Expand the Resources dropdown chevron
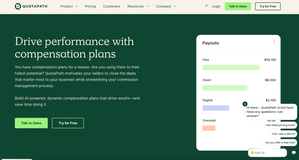 click(147, 6)
